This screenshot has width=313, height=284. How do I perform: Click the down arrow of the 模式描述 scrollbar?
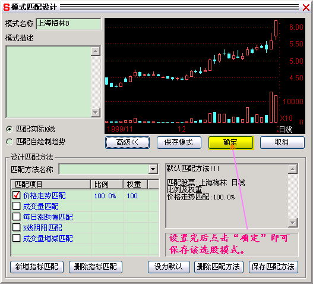pyautogui.click(x=96, y=113)
